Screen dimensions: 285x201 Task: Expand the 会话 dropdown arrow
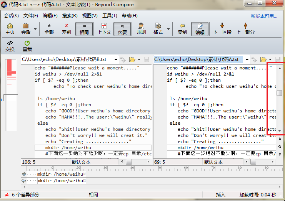point(35,29)
